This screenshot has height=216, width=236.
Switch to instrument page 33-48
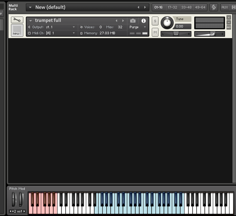click(186, 7)
